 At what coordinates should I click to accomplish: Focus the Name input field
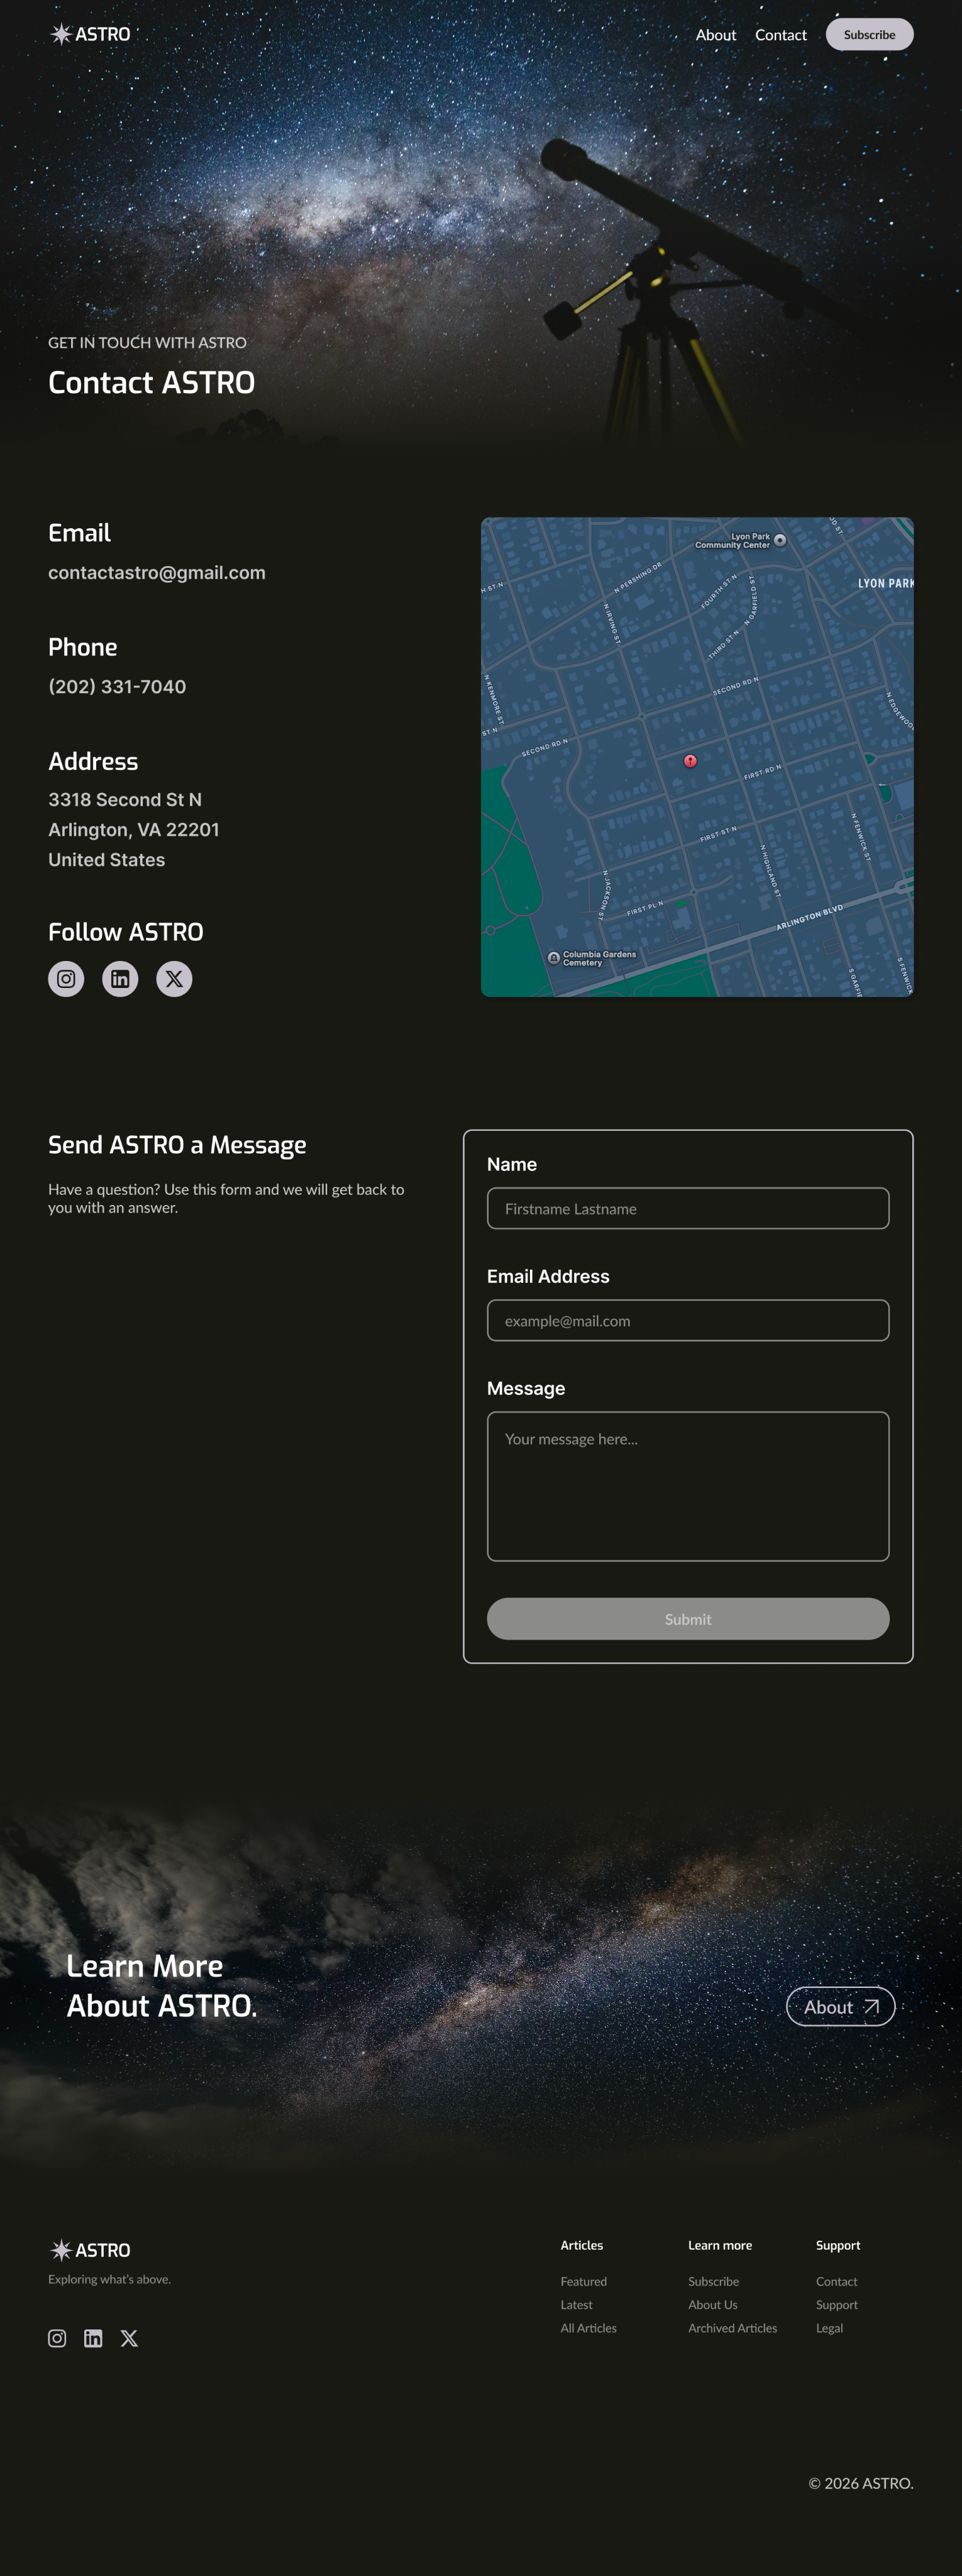688,1209
